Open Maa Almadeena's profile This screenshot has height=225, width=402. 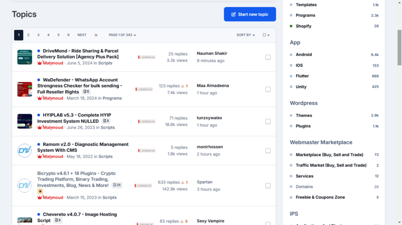(213, 86)
